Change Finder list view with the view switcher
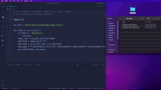This screenshot has width=161, height=90. tap(141, 18)
